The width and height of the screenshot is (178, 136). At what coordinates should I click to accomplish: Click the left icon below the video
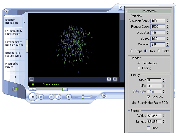tap(31, 79)
